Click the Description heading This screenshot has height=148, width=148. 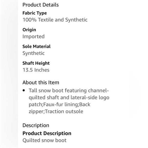[x=36, y=126]
